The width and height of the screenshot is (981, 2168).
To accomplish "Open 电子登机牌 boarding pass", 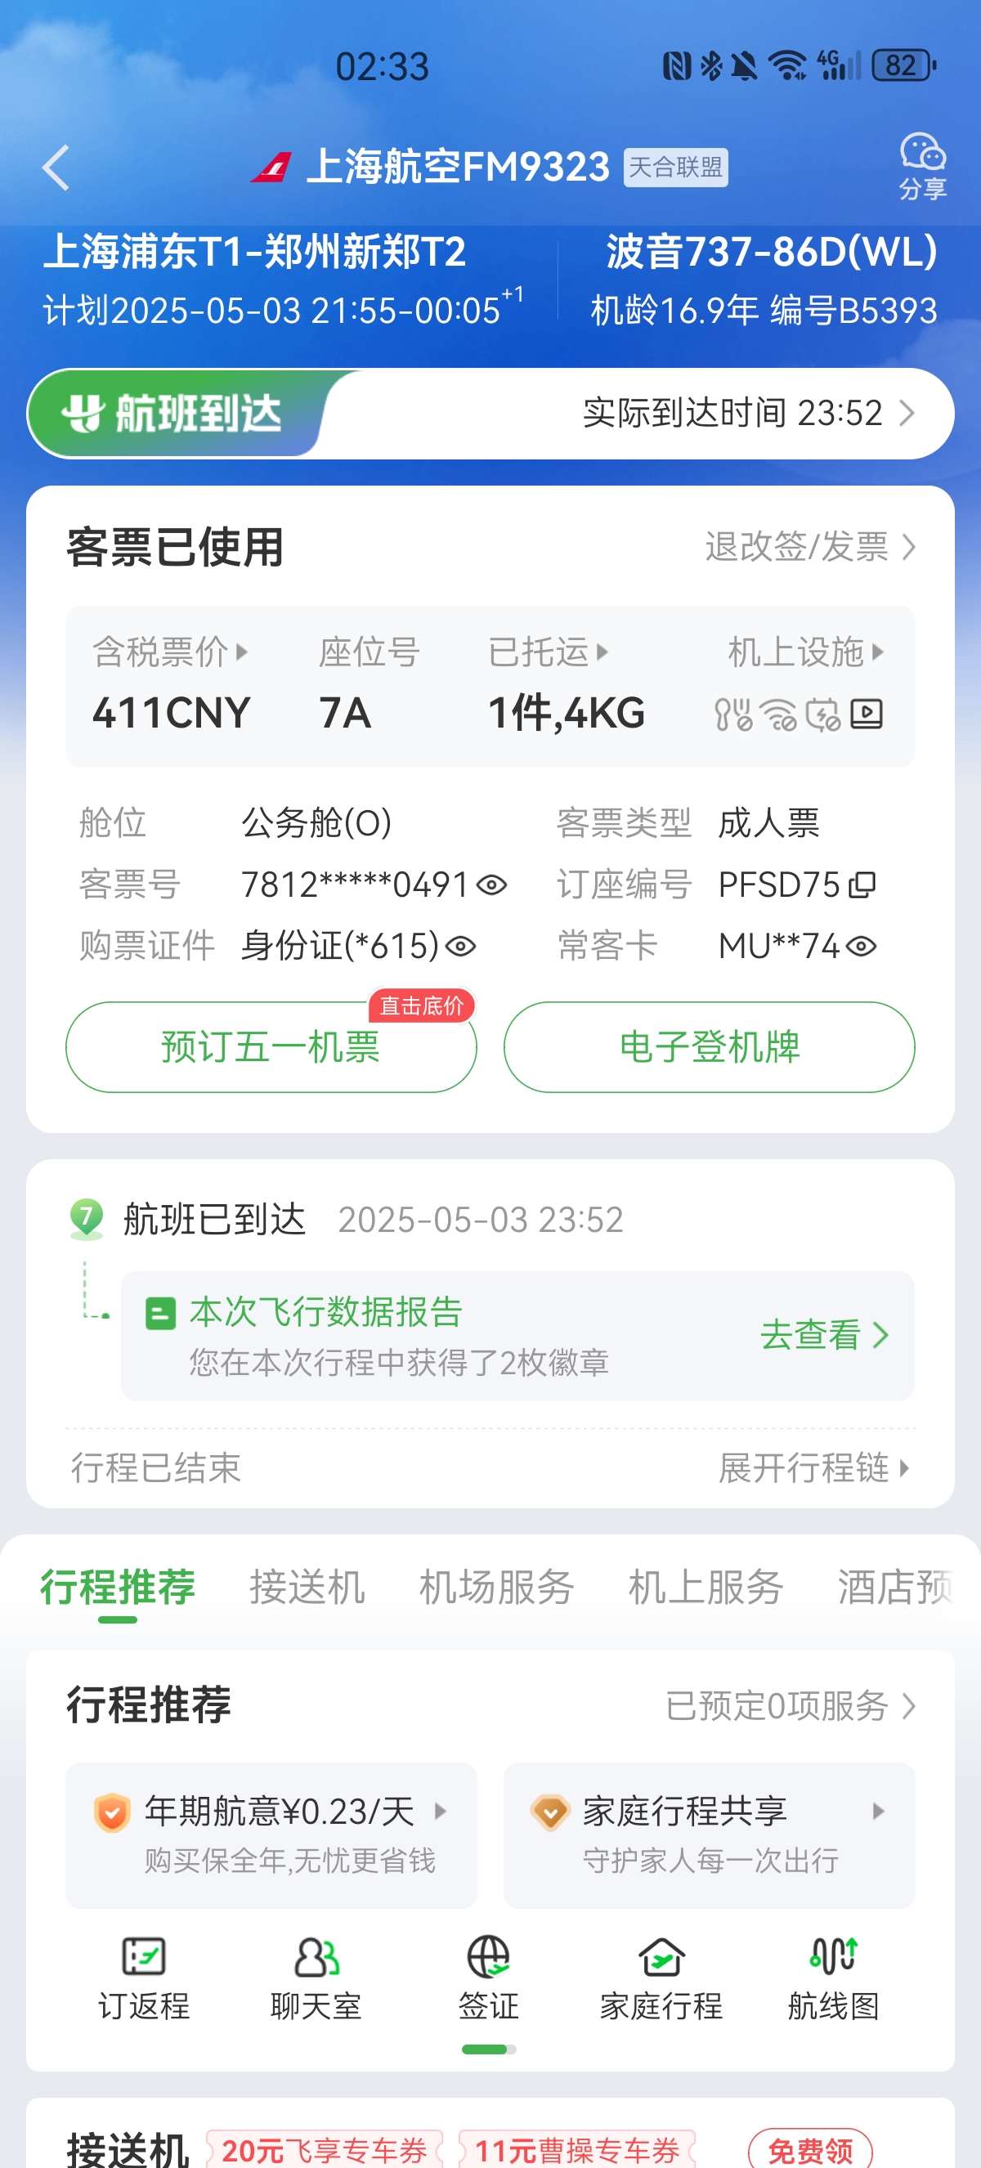I will coord(710,1047).
